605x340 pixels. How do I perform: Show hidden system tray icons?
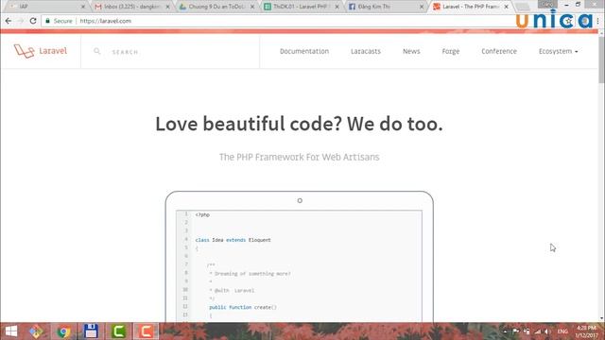tap(505, 331)
